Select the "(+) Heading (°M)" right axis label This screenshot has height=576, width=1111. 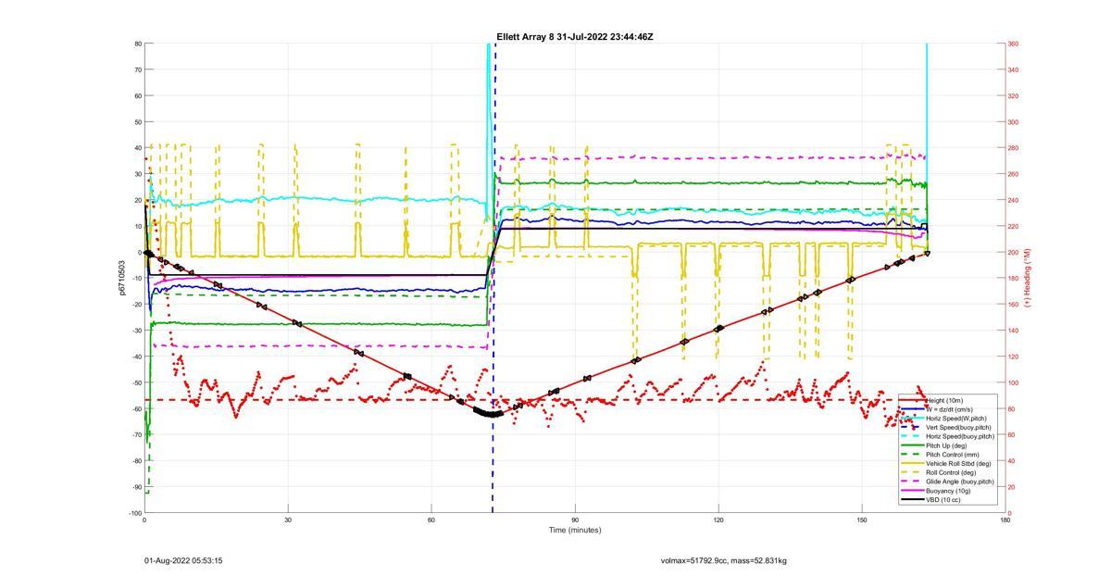tap(1027, 278)
